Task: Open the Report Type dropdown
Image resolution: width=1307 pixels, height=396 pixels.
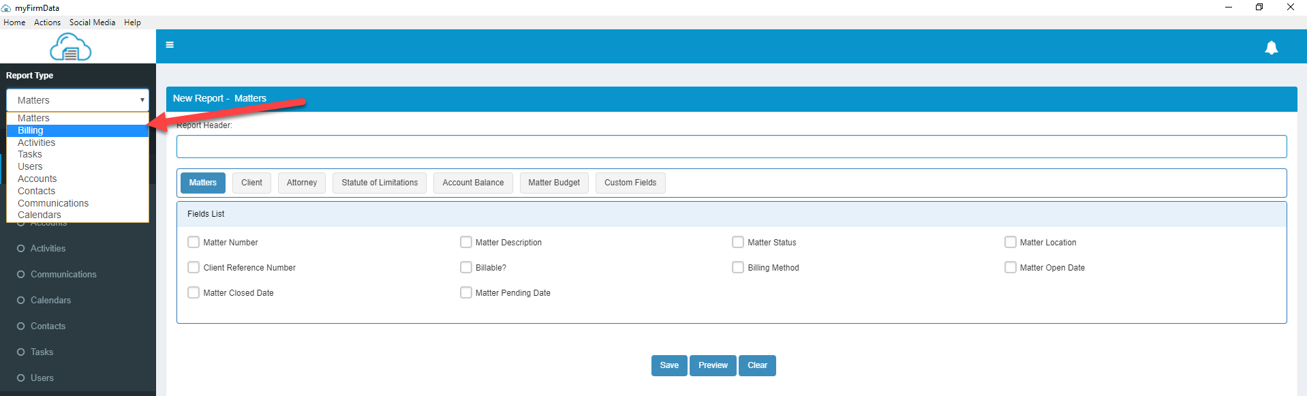Action: 78,100
